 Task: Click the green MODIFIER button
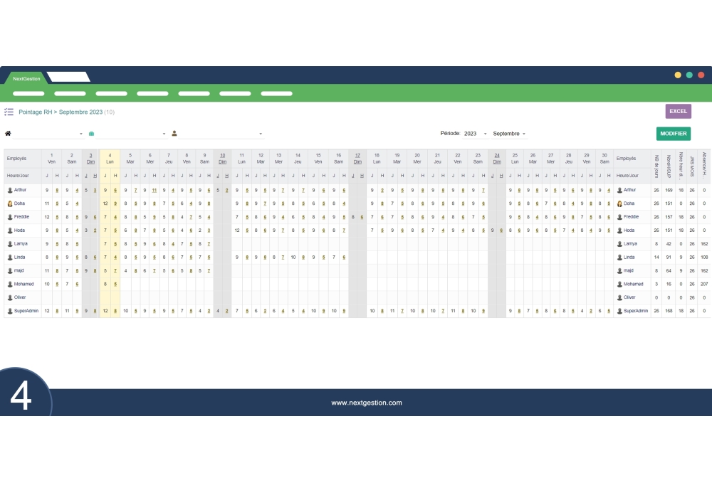pos(674,134)
